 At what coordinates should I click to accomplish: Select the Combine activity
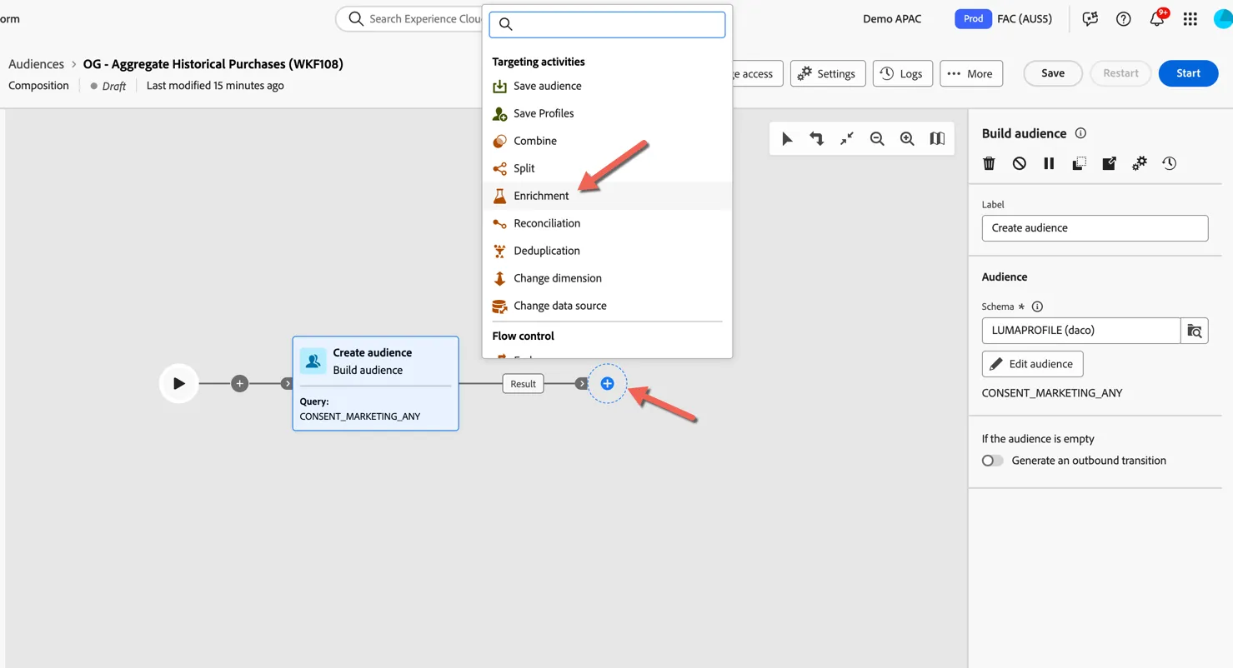[607, 141]
